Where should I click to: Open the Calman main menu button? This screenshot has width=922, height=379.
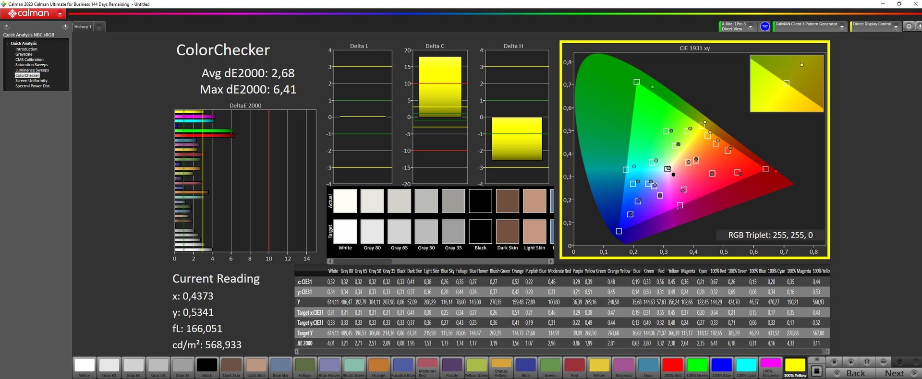[33, 13]
